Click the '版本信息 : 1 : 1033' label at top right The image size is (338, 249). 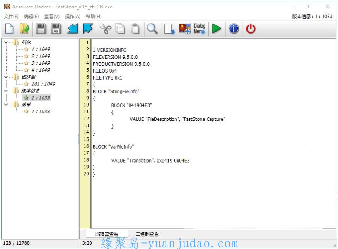(x=312, y=16)
